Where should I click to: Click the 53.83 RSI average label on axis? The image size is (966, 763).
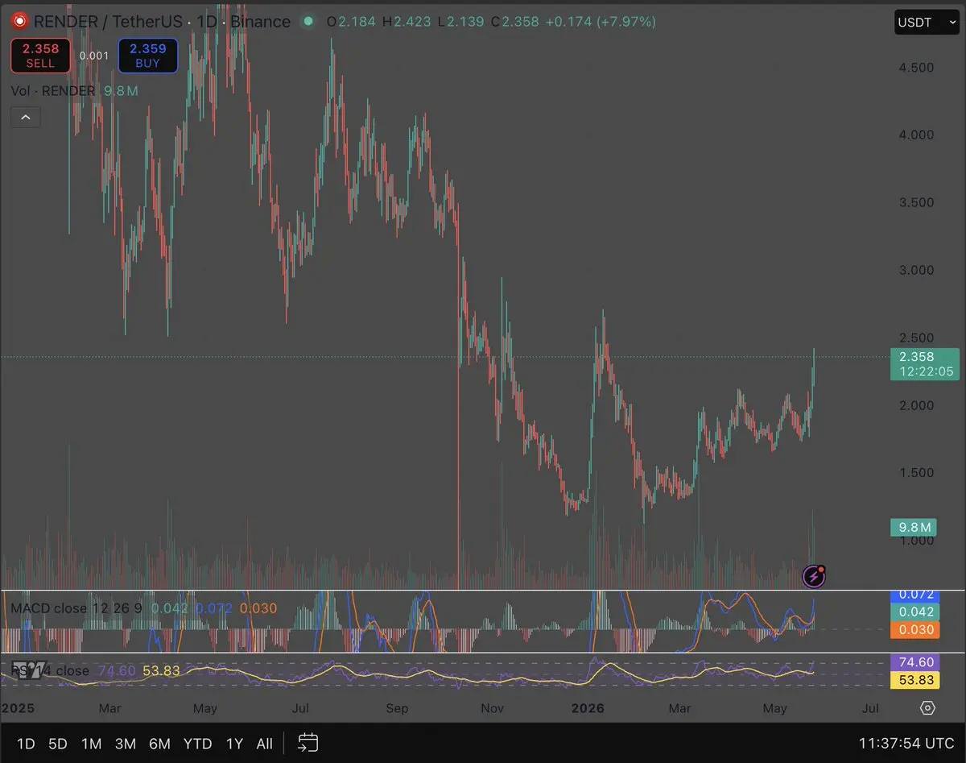(x=916, y=681)
